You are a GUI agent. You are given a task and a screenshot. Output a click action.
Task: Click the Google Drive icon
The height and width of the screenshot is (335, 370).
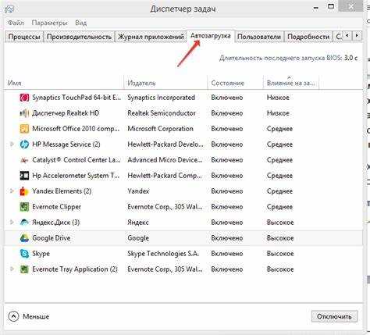(24, 238)
